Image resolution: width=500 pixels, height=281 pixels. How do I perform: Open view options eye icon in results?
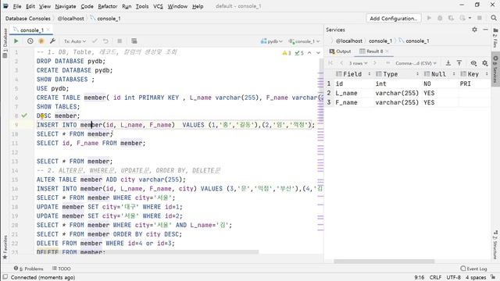[473, 63]
